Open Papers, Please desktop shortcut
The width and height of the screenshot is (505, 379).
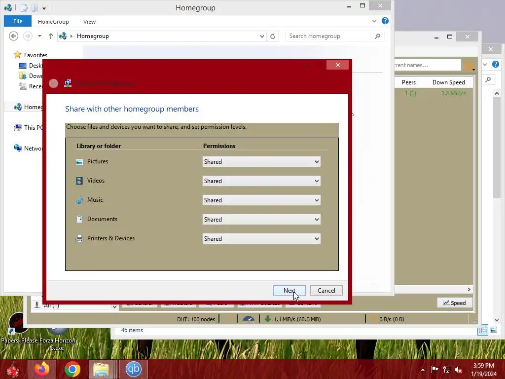point(18,329)
